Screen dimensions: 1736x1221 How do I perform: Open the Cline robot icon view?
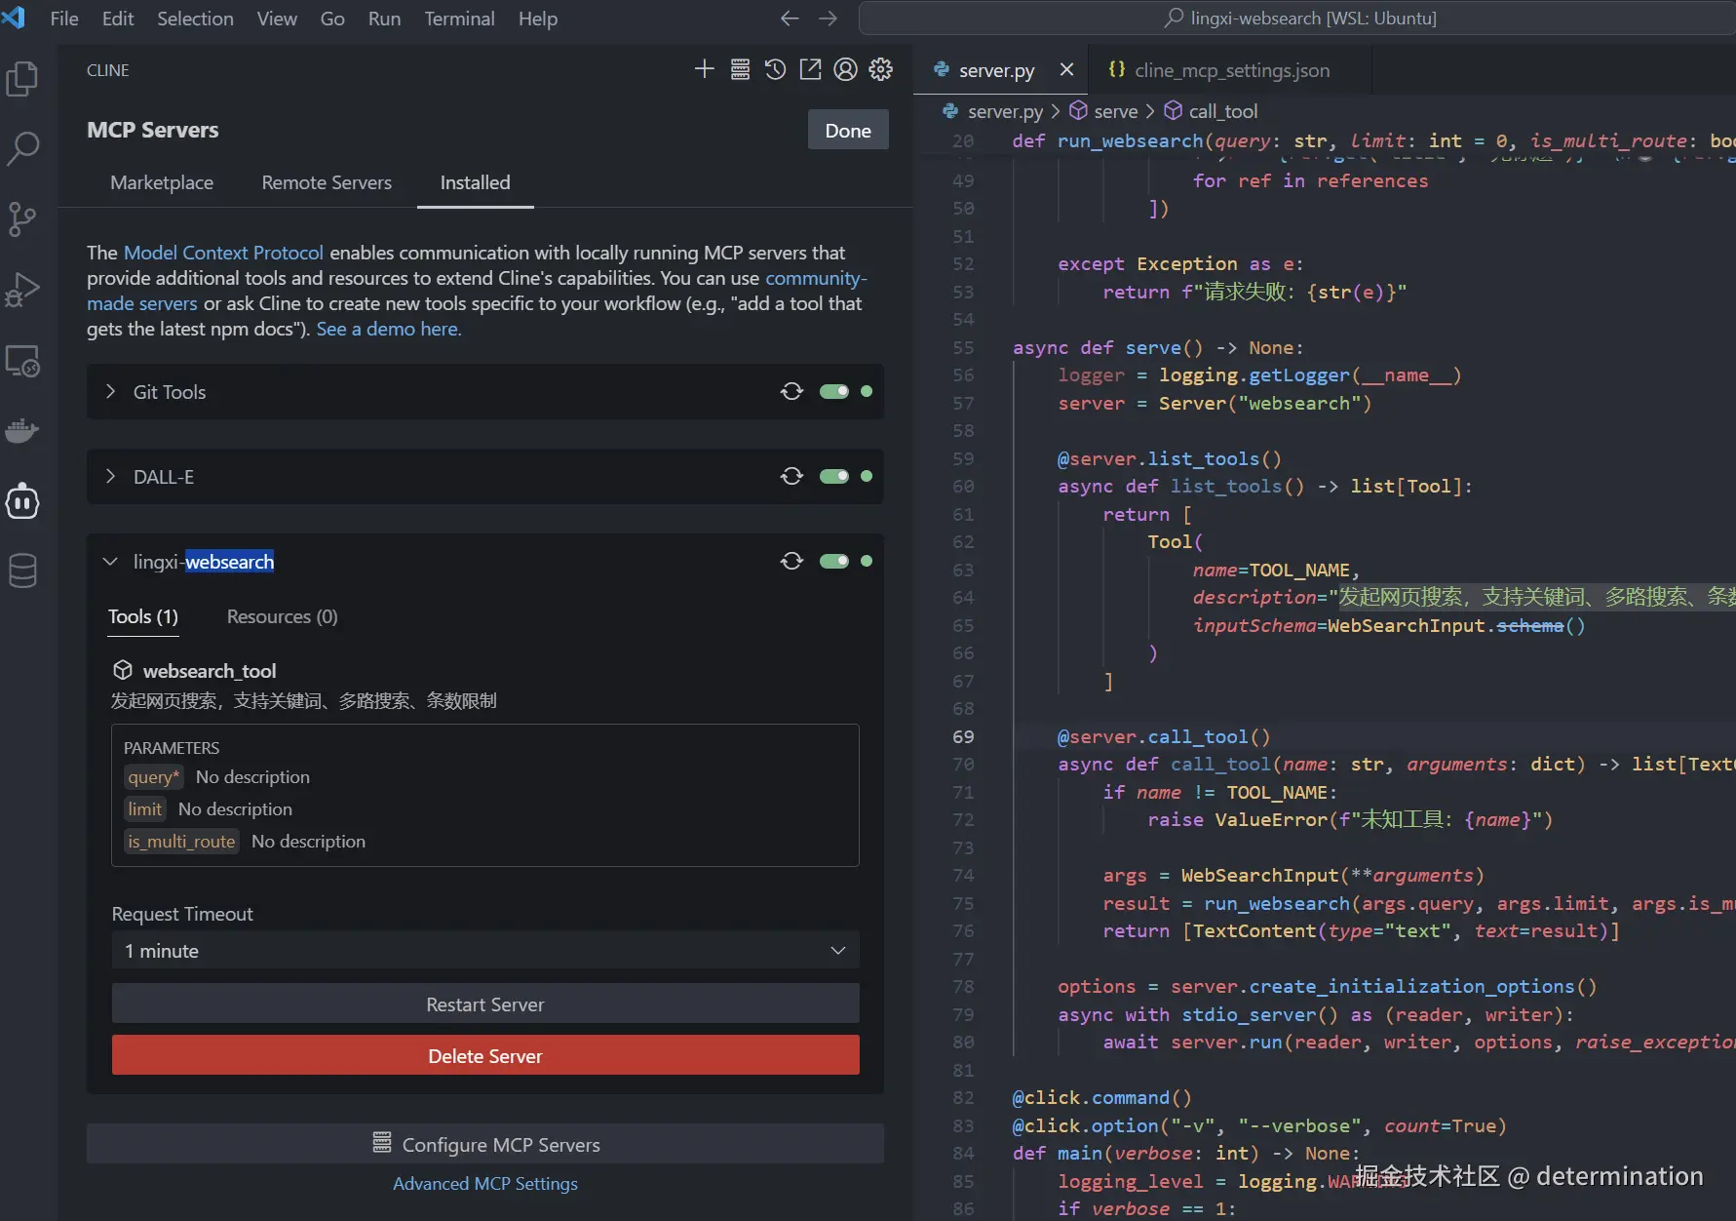pos(22,501)
